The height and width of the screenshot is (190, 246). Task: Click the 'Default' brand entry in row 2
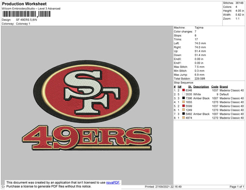point(224,94)
